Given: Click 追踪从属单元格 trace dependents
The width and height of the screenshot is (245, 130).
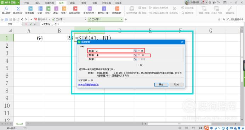Looking at the screenshot, I should [159, 13].
